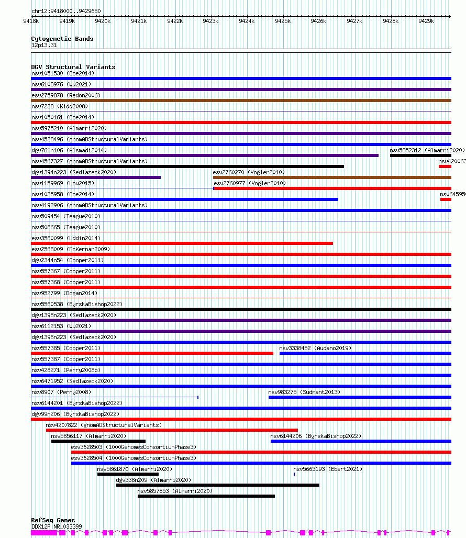Open dgv338n209 (Almarri2020) variant label
The width and height of the screenshot is (466, 538).
coord(153,480)
